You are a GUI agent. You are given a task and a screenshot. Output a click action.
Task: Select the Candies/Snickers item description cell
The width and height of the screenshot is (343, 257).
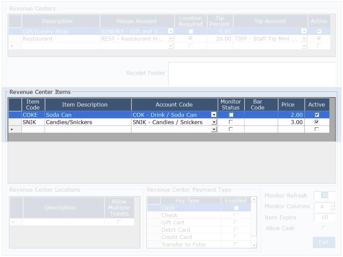point(88,122)
